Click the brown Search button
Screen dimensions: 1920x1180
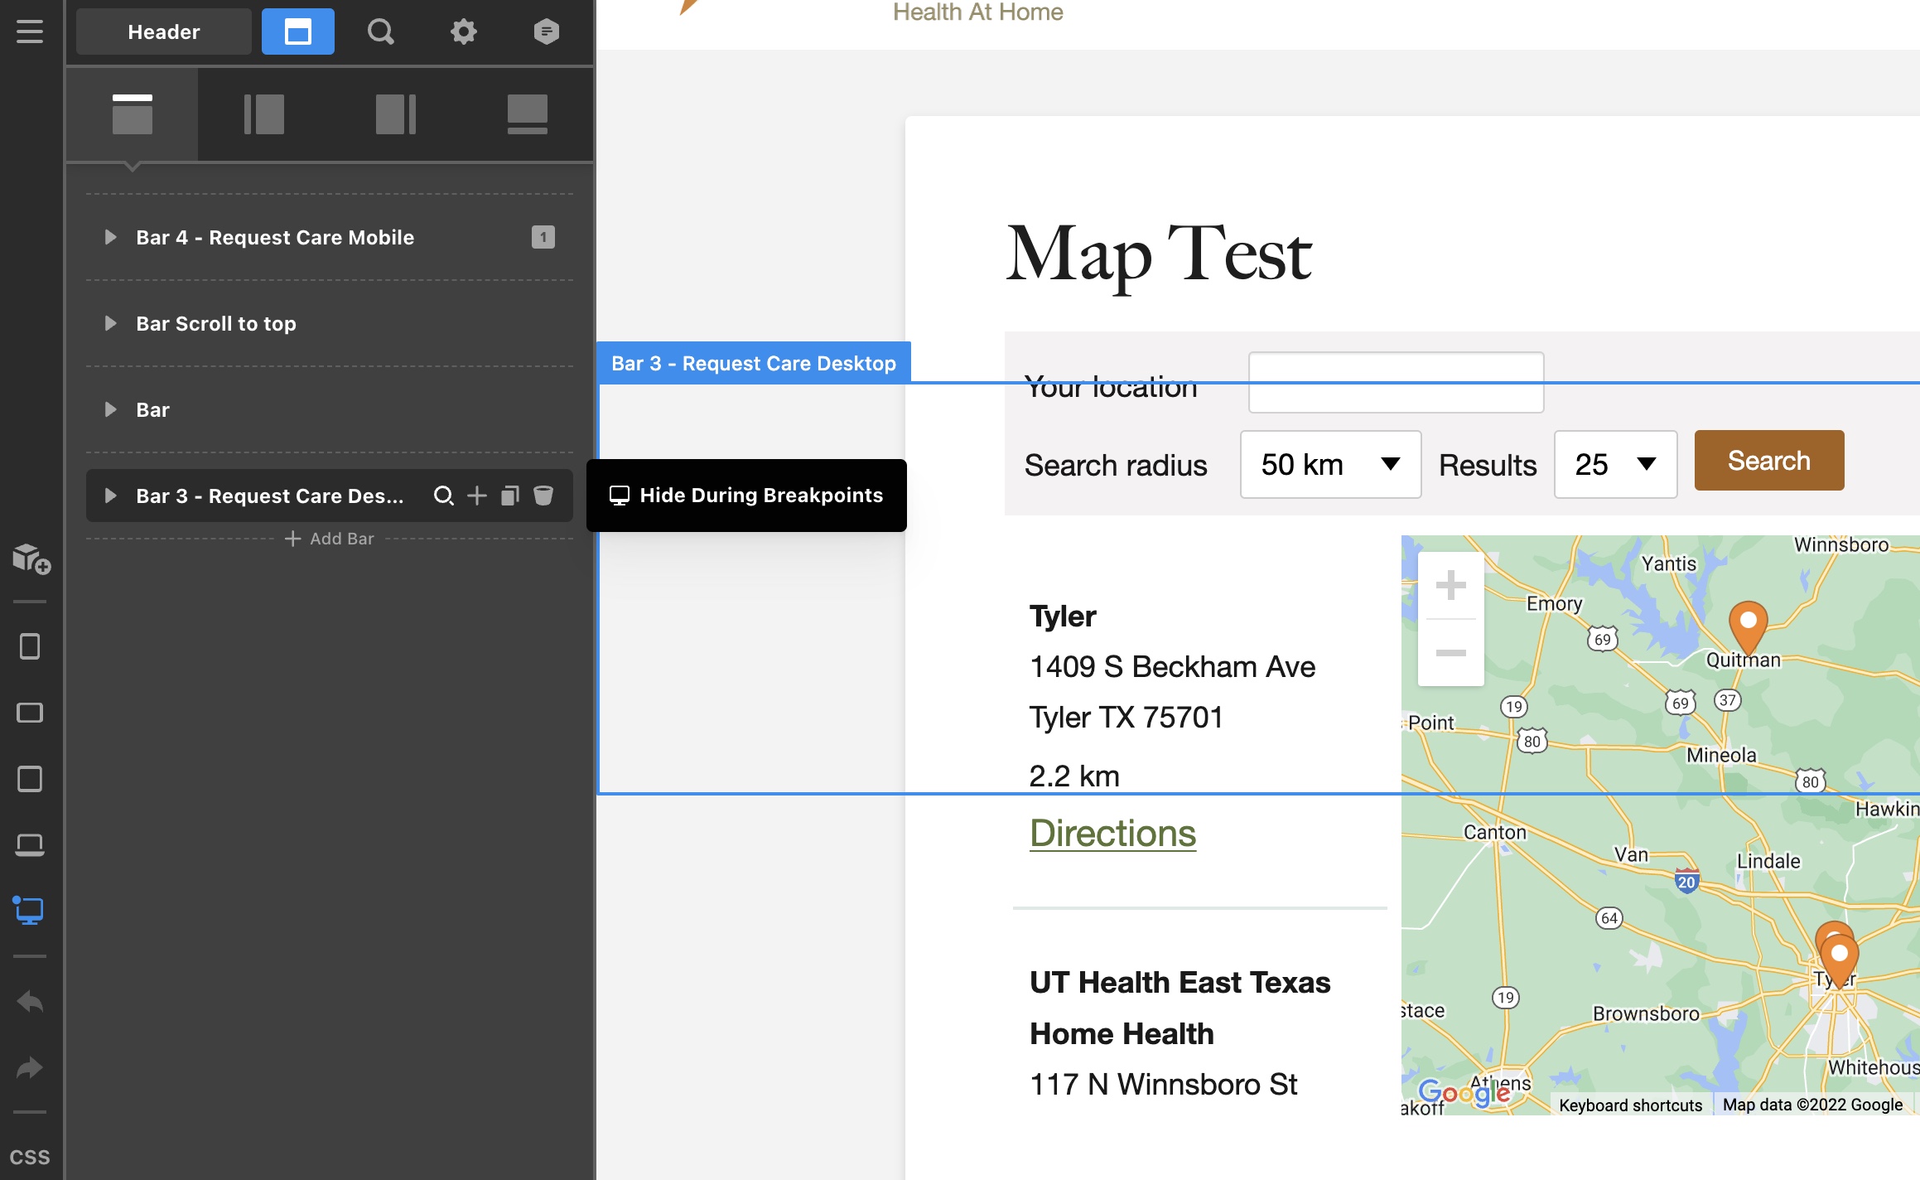tap(1768, 461)
